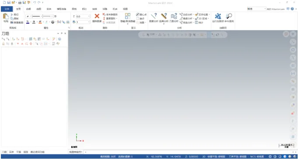
Task: Click the 粘贴 (Paste) clipboard icon
Action: pyautogui.click(x=6, y=17)
